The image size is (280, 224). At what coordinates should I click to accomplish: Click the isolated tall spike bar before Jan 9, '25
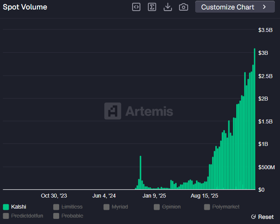pyautogui.click(x=140, y=173)
